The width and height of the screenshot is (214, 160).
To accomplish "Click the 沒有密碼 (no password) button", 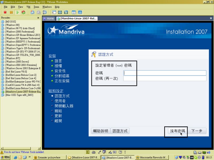I will [x=178, y=131].
